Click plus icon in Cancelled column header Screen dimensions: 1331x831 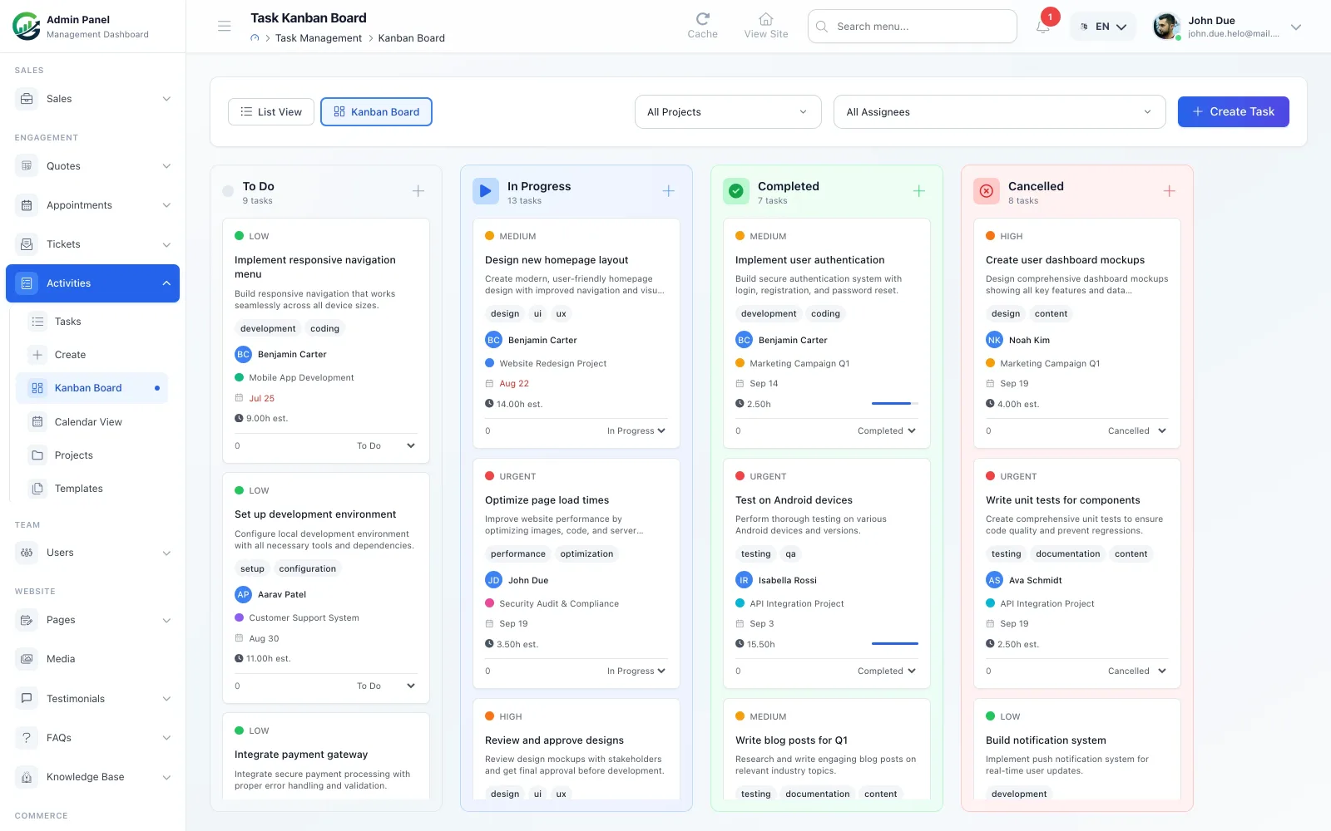1170,191
